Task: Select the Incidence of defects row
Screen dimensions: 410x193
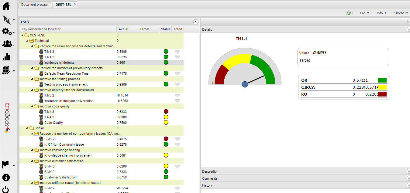Action: coord(102,63)
